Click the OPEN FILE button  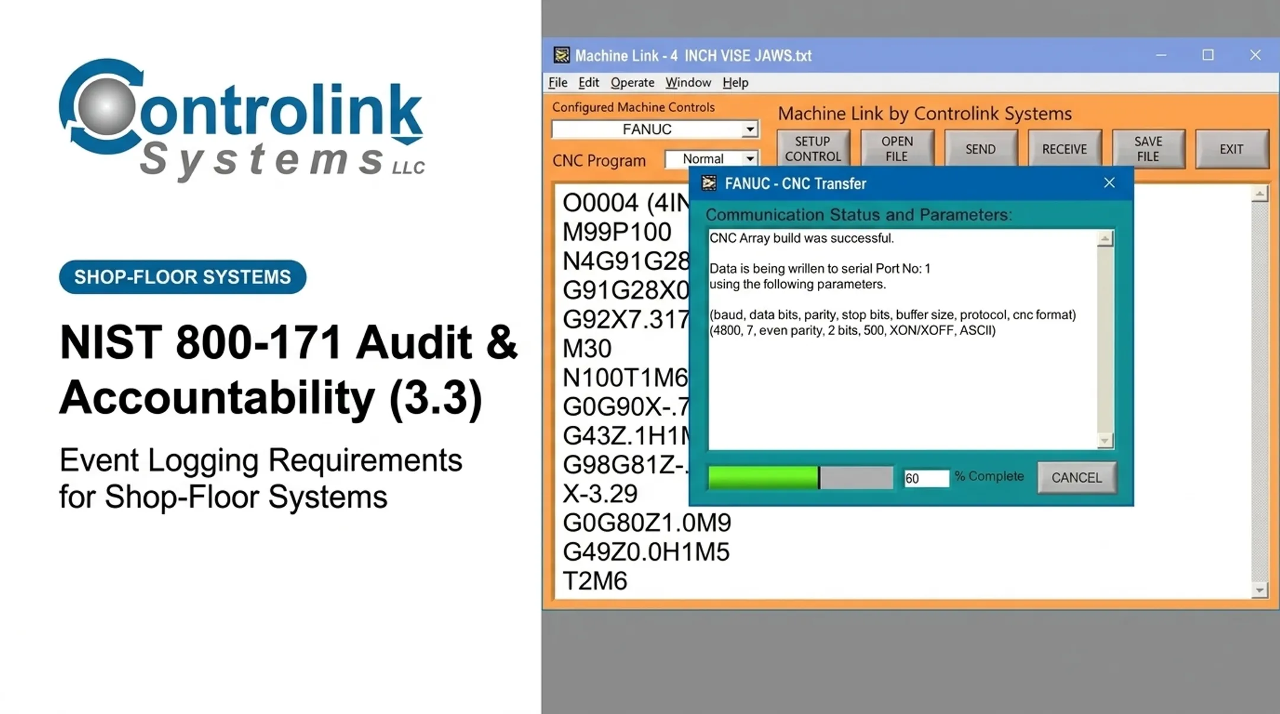(x=897, y=149)
